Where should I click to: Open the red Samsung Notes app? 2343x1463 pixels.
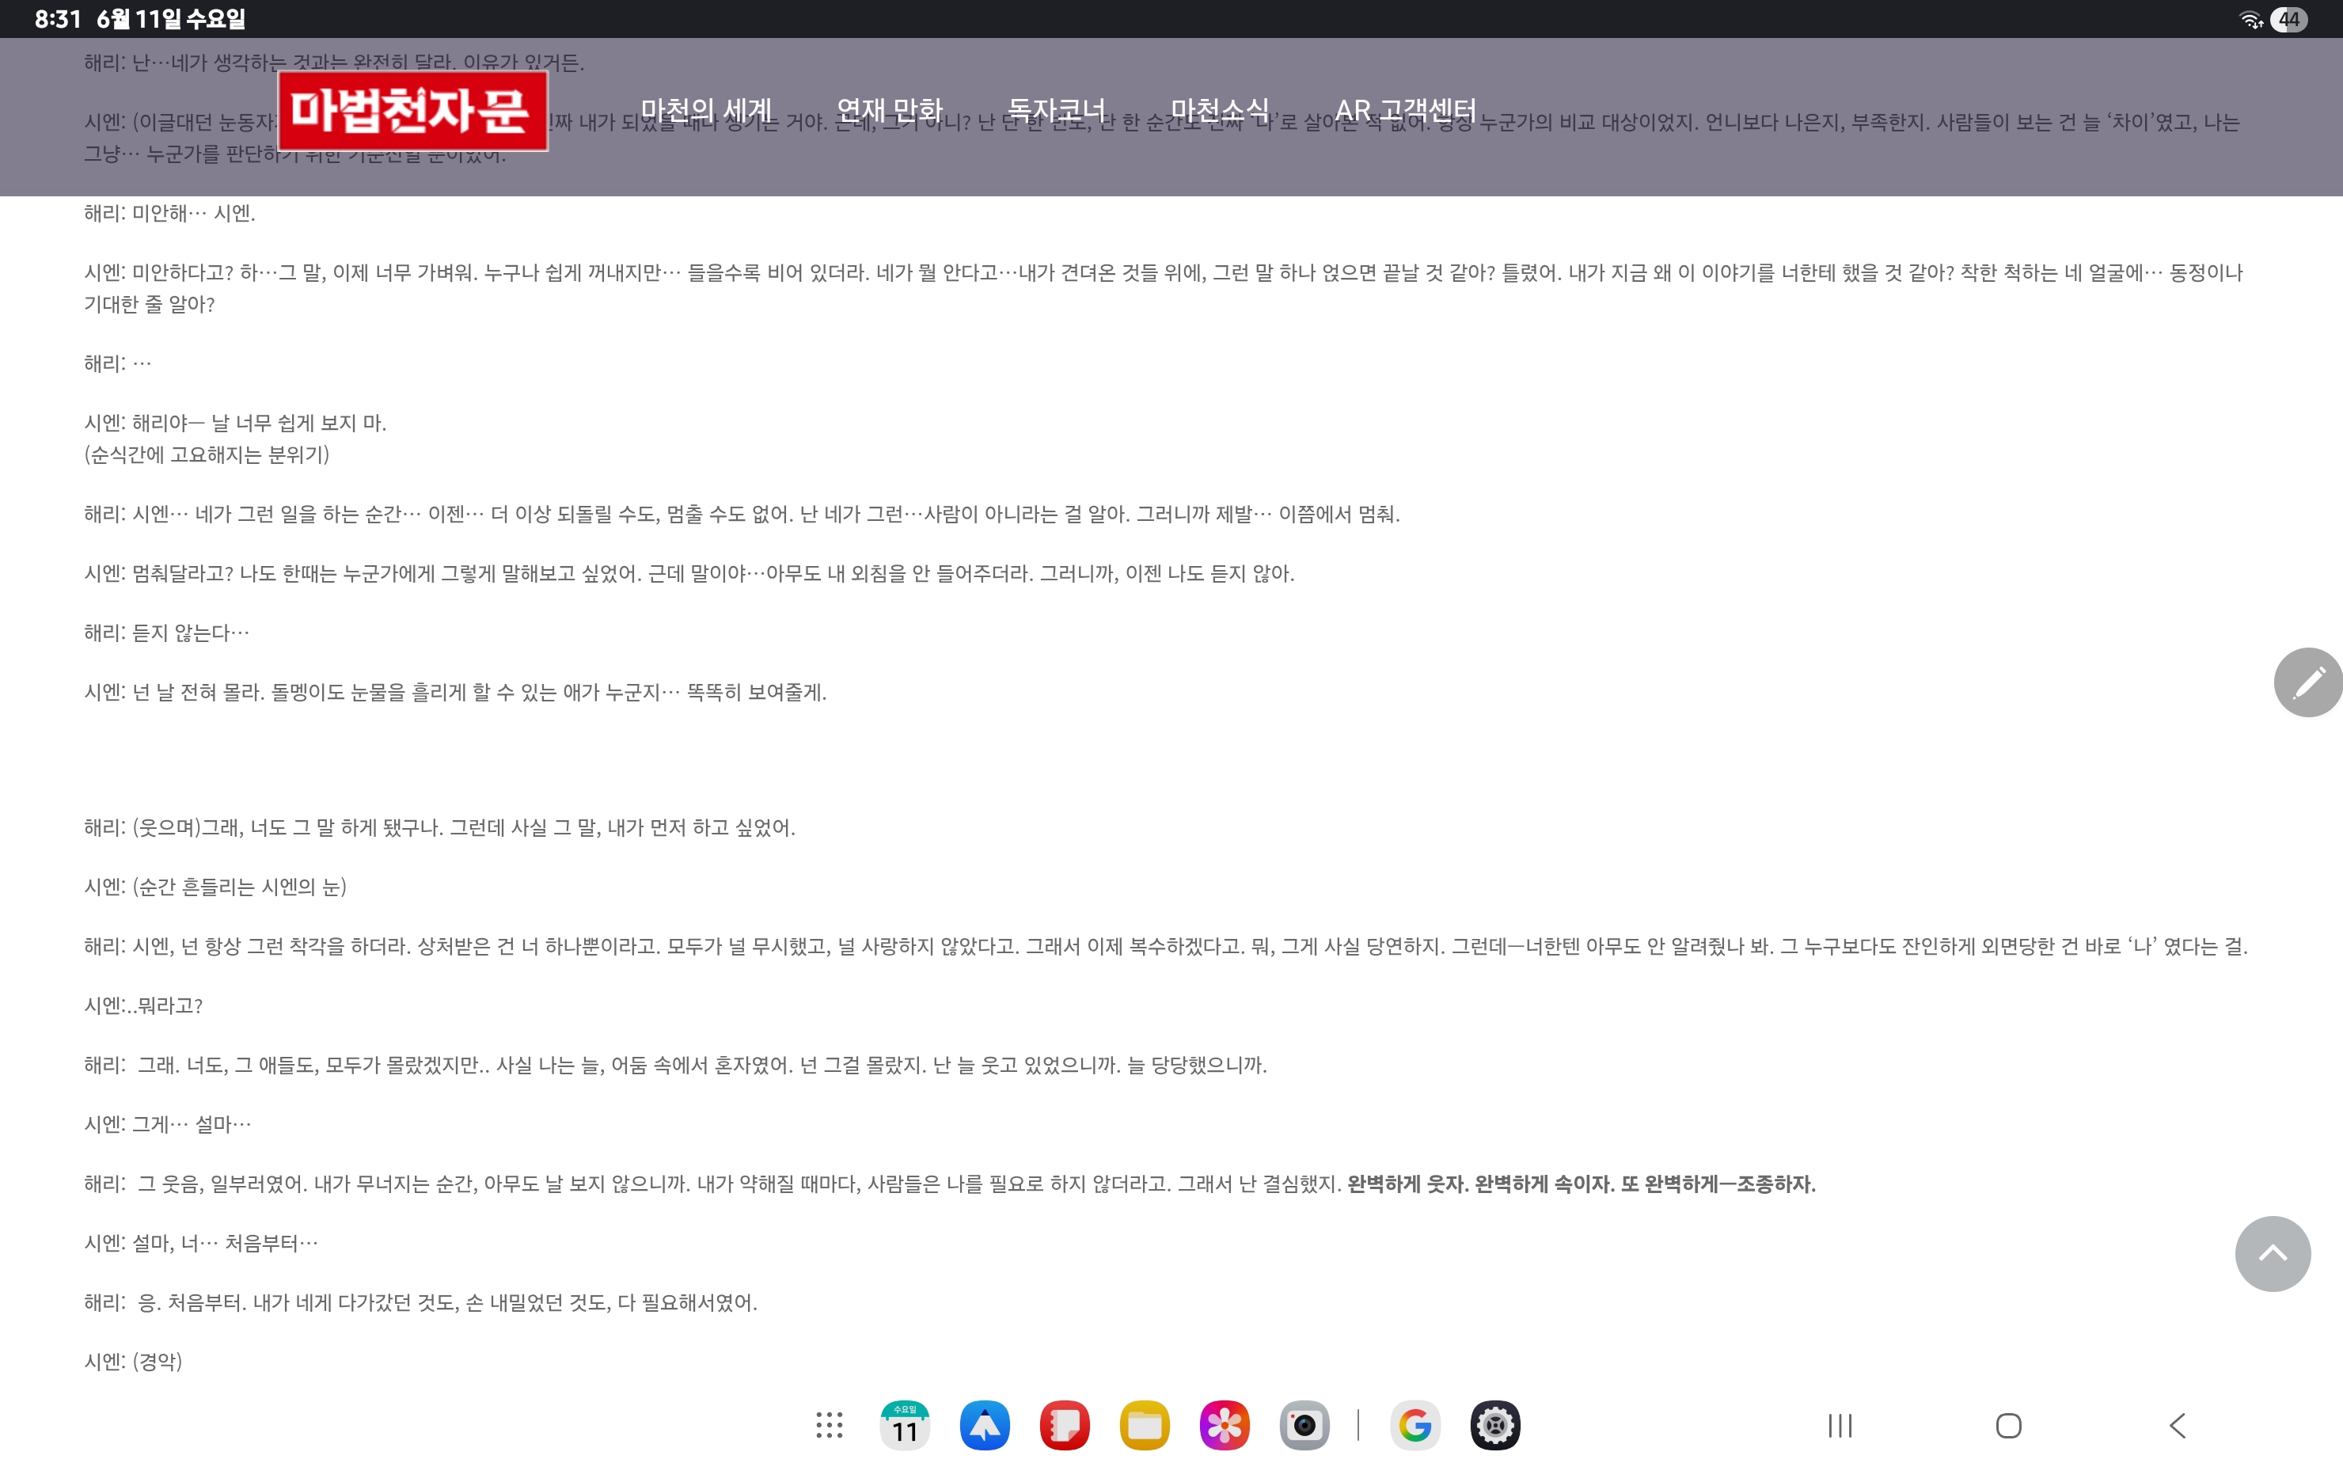1064,1424
